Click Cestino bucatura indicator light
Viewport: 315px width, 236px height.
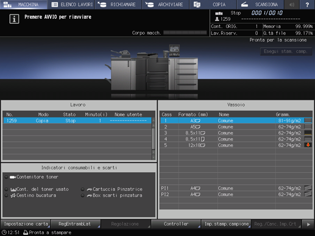(x=6, y=195)
